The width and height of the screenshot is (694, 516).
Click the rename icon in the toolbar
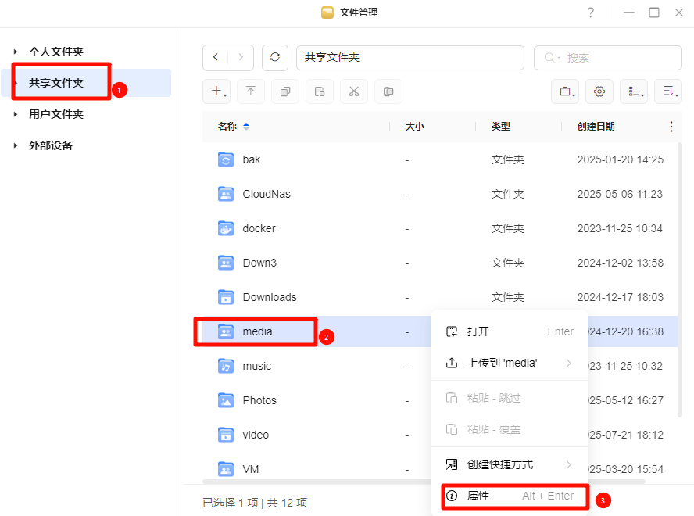tap(388, 91)
